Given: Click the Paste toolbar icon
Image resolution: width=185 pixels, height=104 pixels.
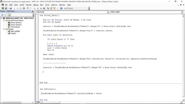Looking at the screenshot, I should click(21, 8).
